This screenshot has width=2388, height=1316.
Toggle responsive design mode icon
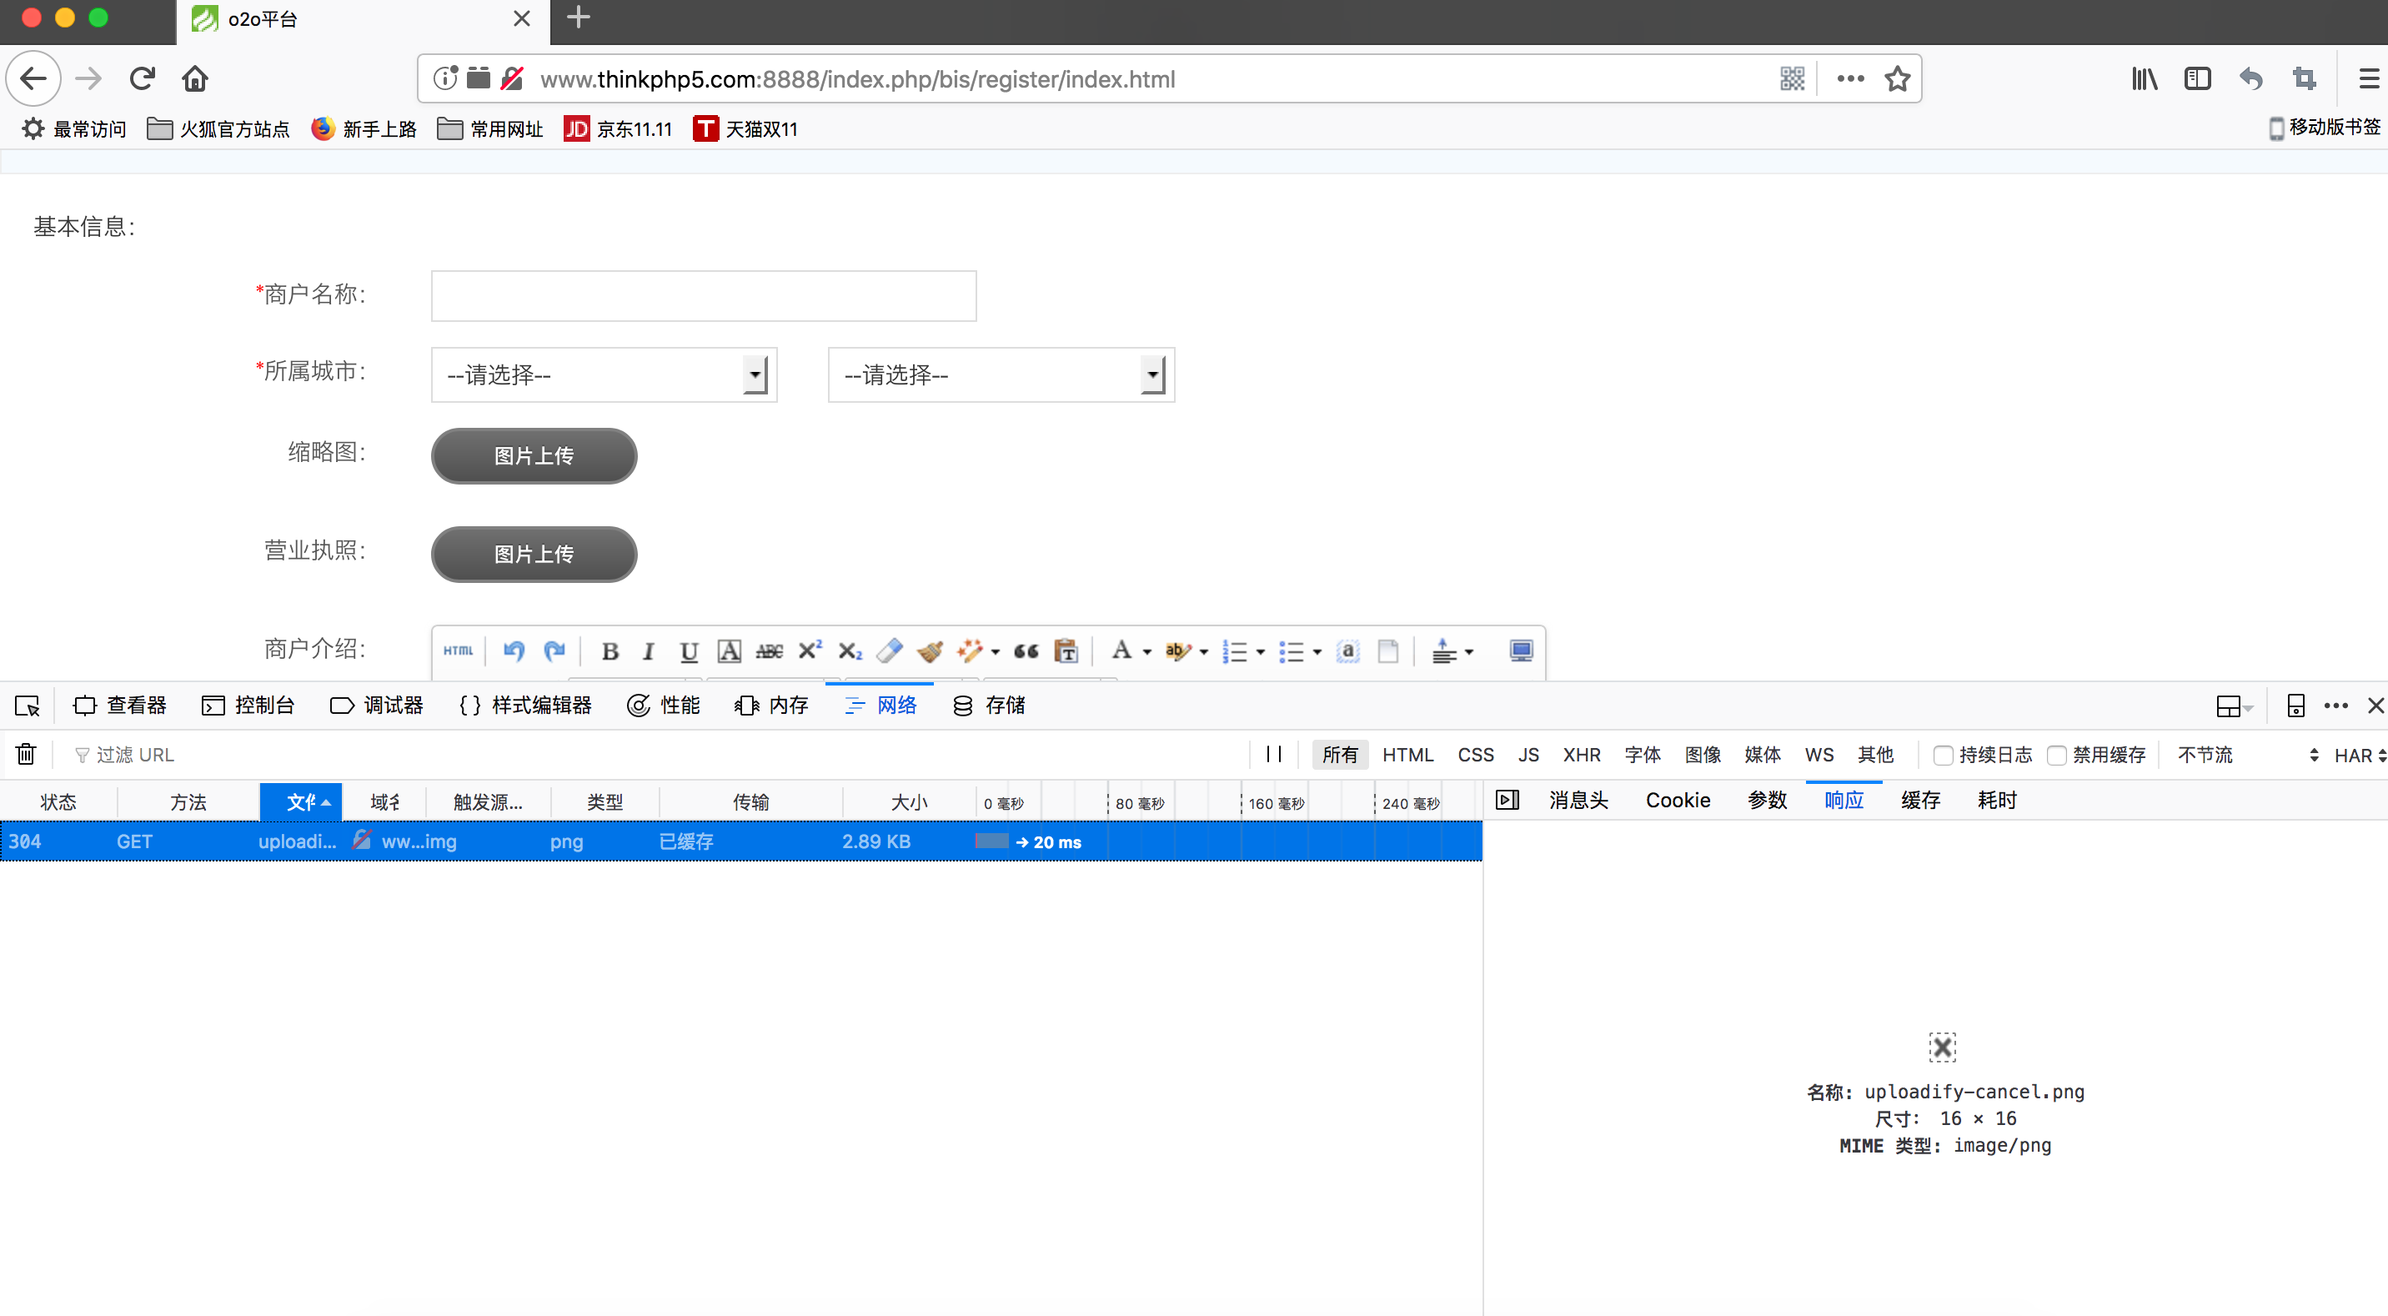2295,706
